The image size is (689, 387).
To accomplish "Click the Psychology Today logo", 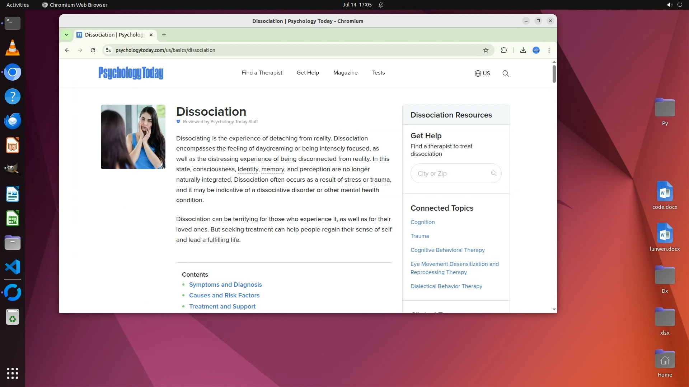I will pos(131,73).
